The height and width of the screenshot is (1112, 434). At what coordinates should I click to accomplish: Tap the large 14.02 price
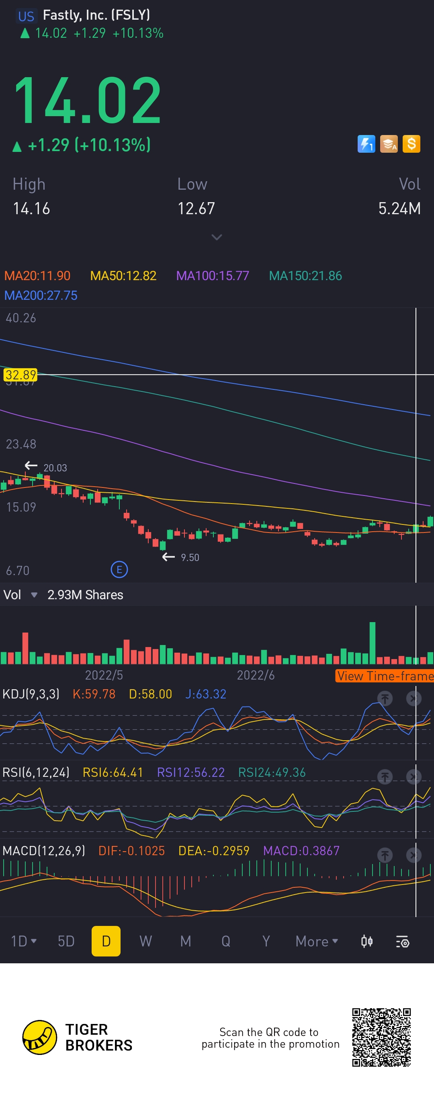[88, 100]
